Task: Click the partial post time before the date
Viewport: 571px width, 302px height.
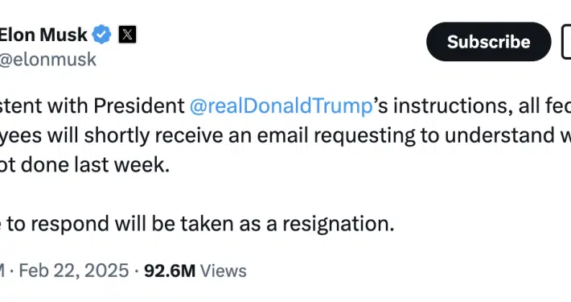Action: pyautogui.click(x=2, y=271)
